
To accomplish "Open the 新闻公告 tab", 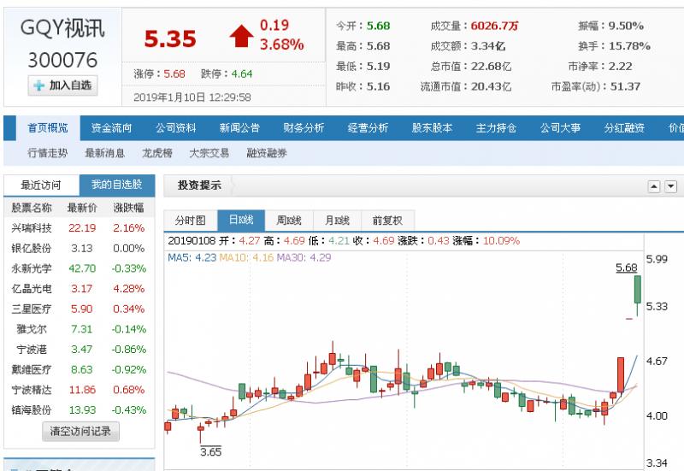I will pos(239,128).
